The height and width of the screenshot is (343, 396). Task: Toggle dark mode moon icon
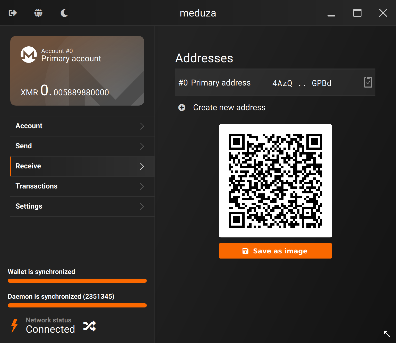tap(64, 13)
